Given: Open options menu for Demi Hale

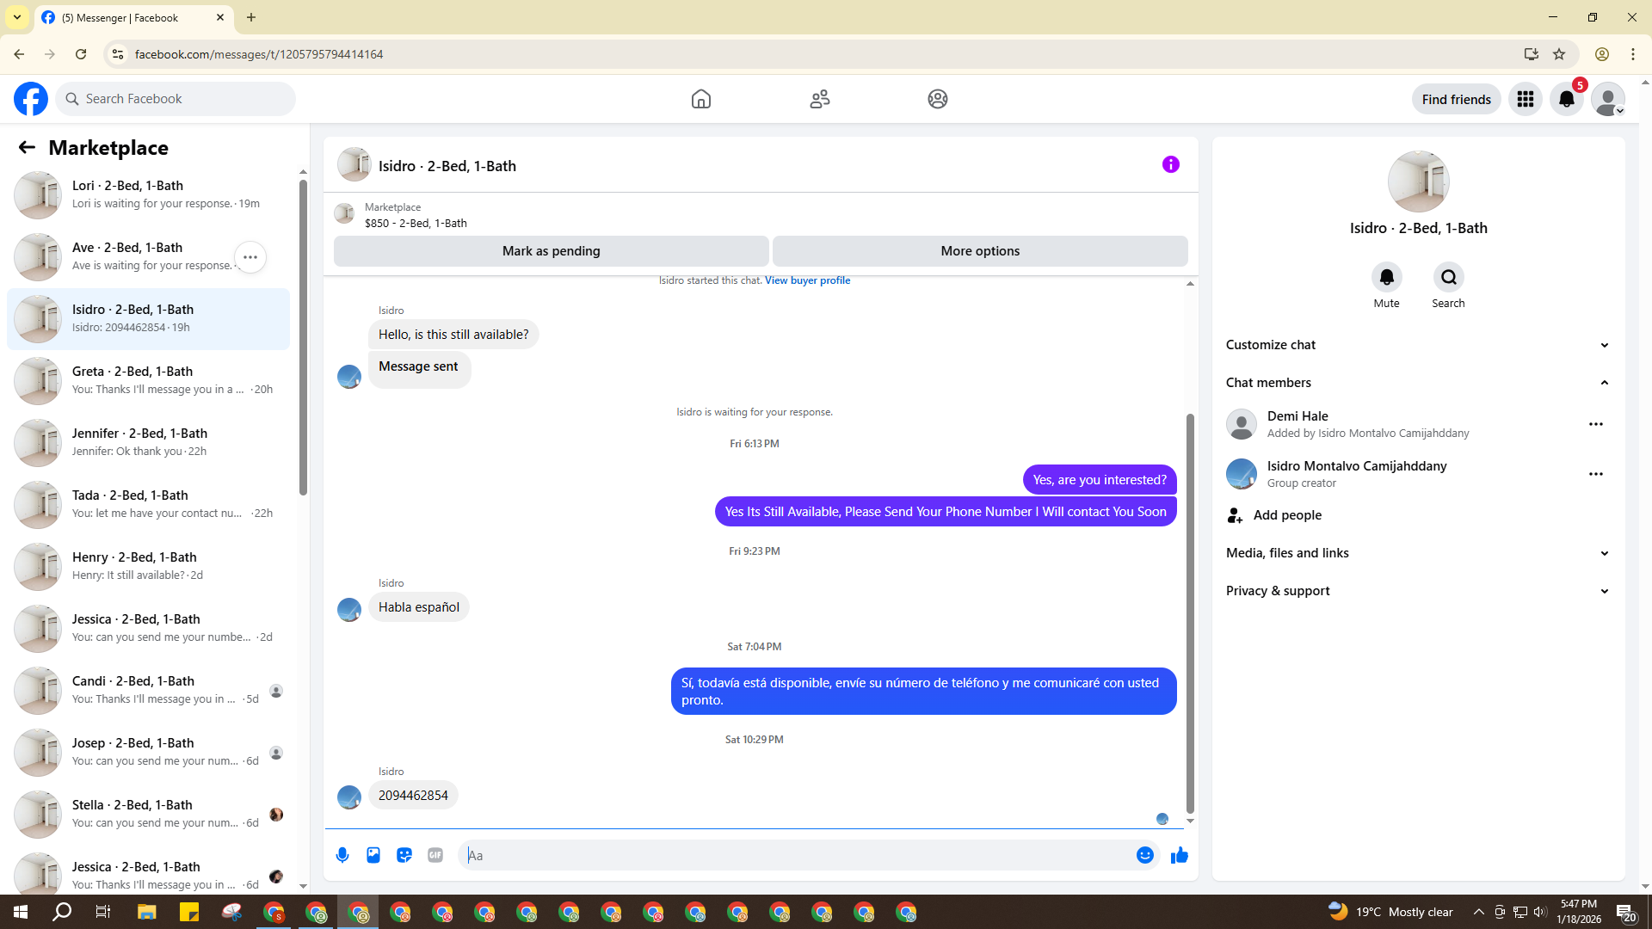Looking at the screenshot, I should [1595, 424].
